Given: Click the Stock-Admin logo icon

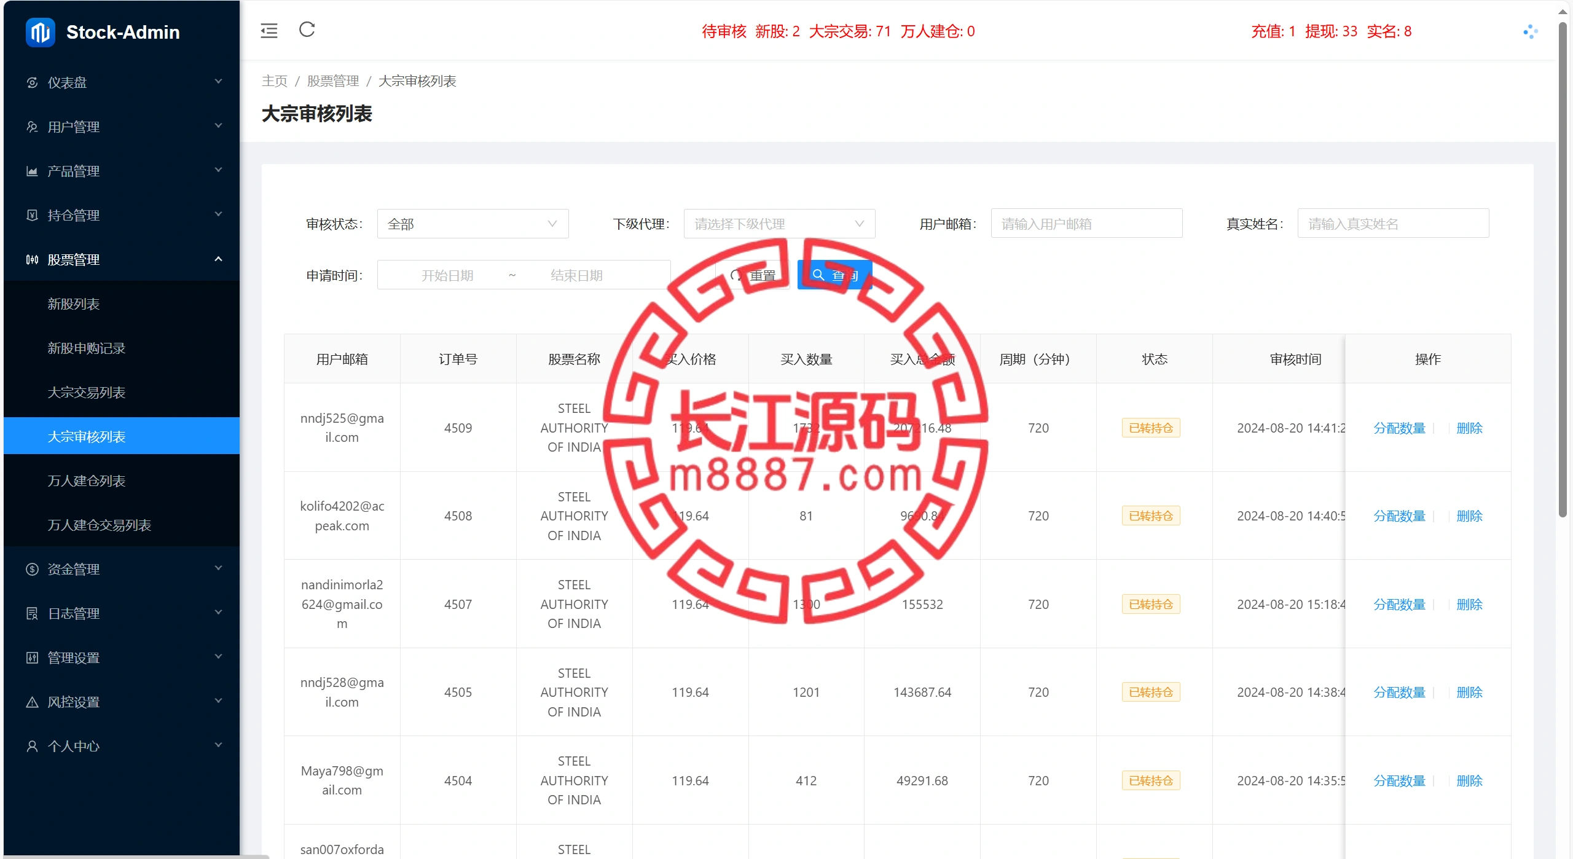Looking at the screenshot, I should point(41,32).
